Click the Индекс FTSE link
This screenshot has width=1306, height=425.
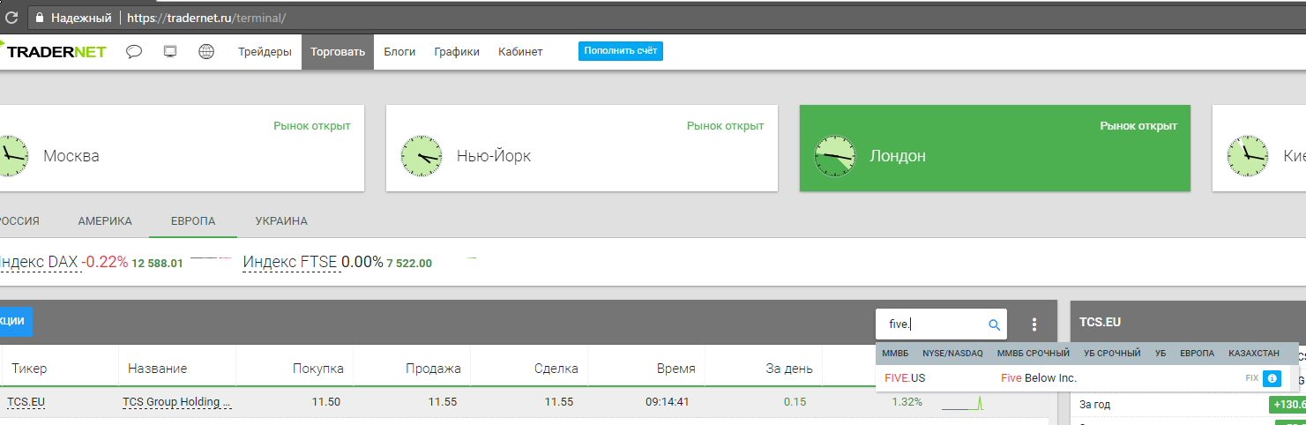[290, 262]
